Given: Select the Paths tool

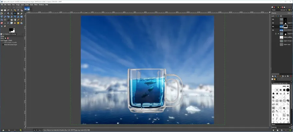Looking at the screenshot, I should [x=2, y=13].
